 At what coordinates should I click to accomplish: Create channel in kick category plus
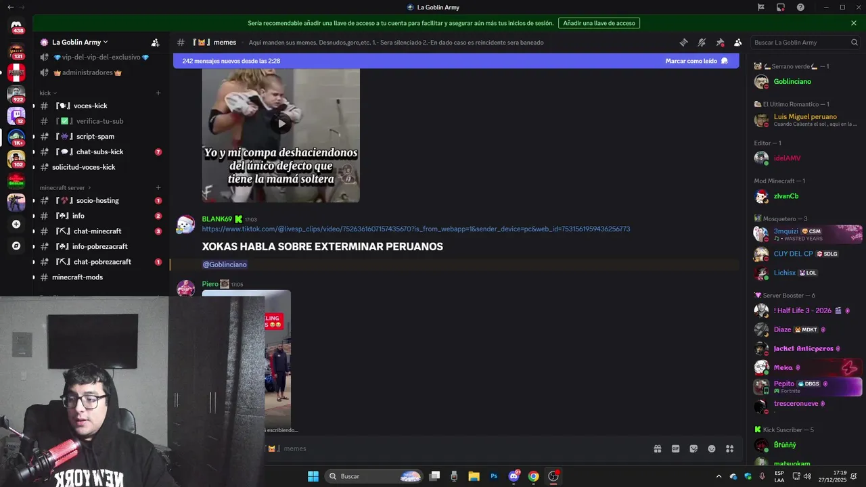[158, 93]
